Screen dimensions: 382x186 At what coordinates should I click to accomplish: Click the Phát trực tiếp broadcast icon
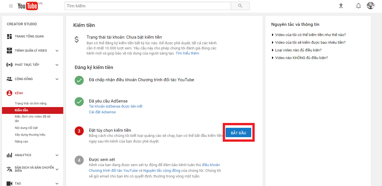9,65
